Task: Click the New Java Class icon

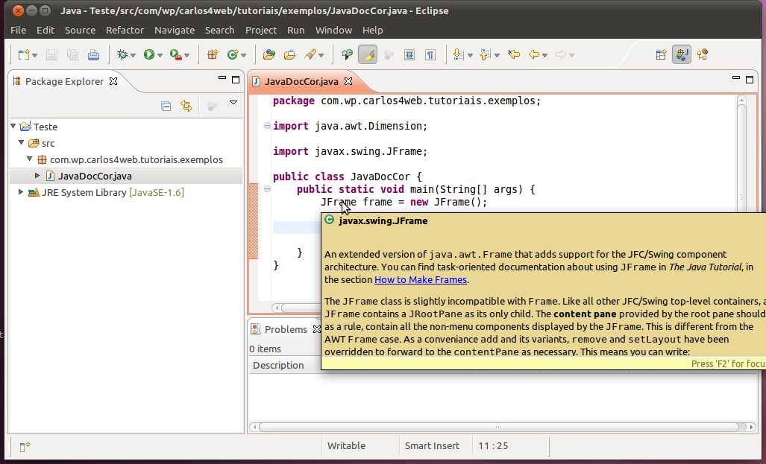Action: (233, 54)
